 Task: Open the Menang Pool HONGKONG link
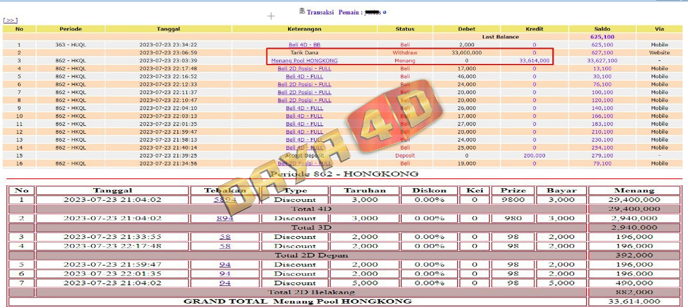coord(304,61)
